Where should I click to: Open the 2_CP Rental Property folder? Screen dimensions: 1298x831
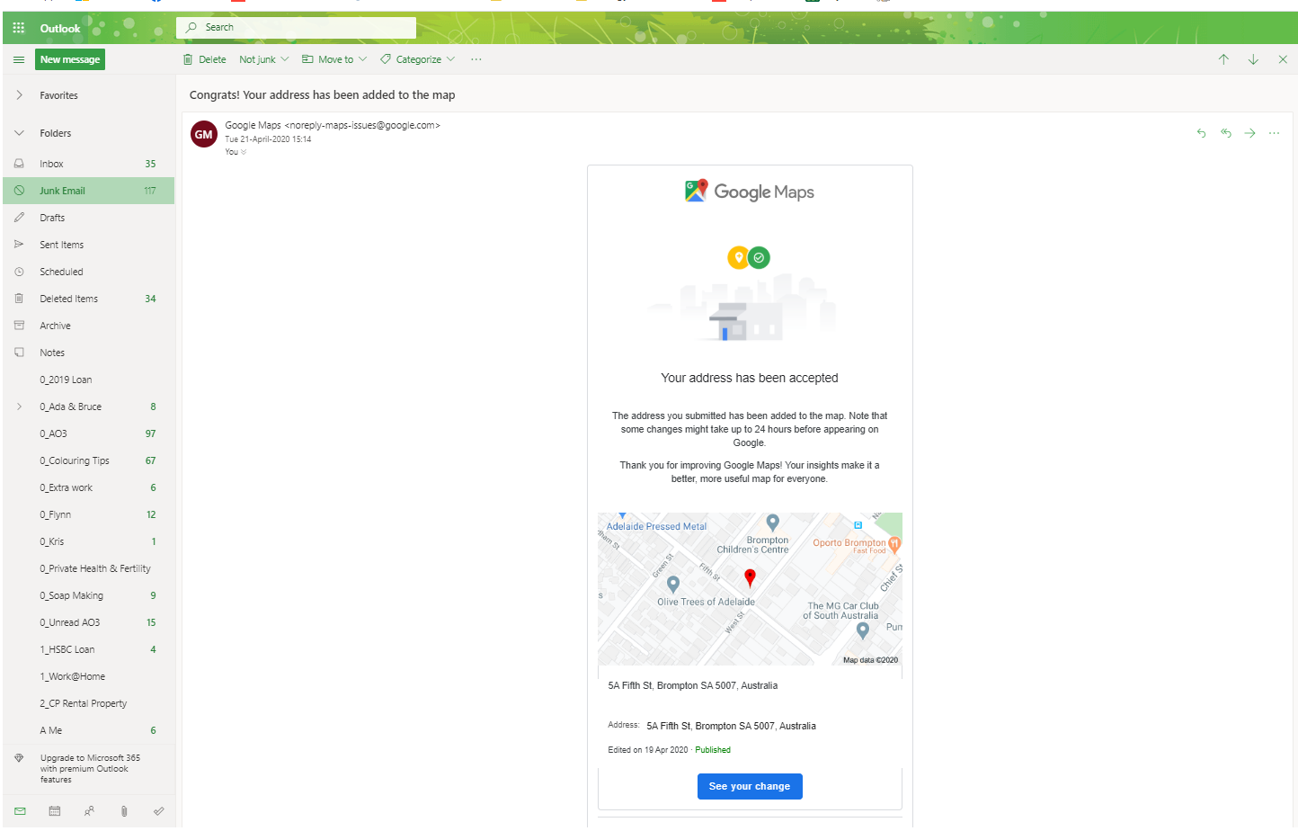click(x=89, y=703)
